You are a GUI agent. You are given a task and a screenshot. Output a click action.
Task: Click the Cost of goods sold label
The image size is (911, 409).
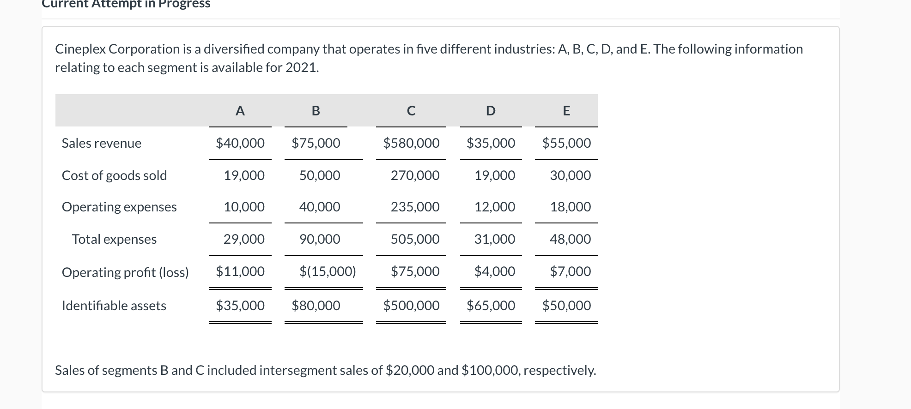(115, 175)
